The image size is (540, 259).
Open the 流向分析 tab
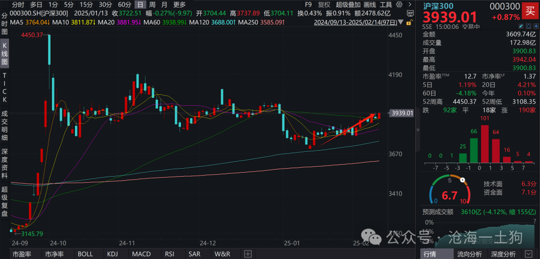click(x=468, y=254)
